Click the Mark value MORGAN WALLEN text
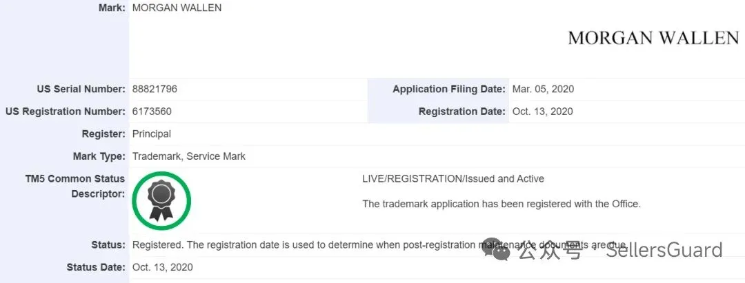 [177, 8]
